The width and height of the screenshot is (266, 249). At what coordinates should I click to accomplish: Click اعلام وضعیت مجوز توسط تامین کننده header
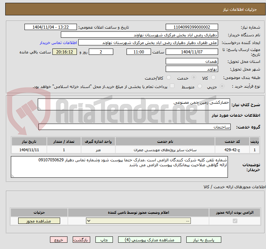[138, 212]
